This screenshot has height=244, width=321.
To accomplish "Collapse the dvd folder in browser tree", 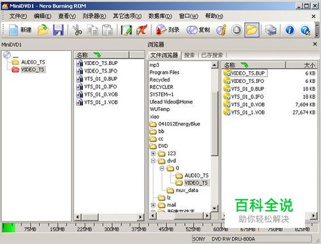I will (153, 161).
